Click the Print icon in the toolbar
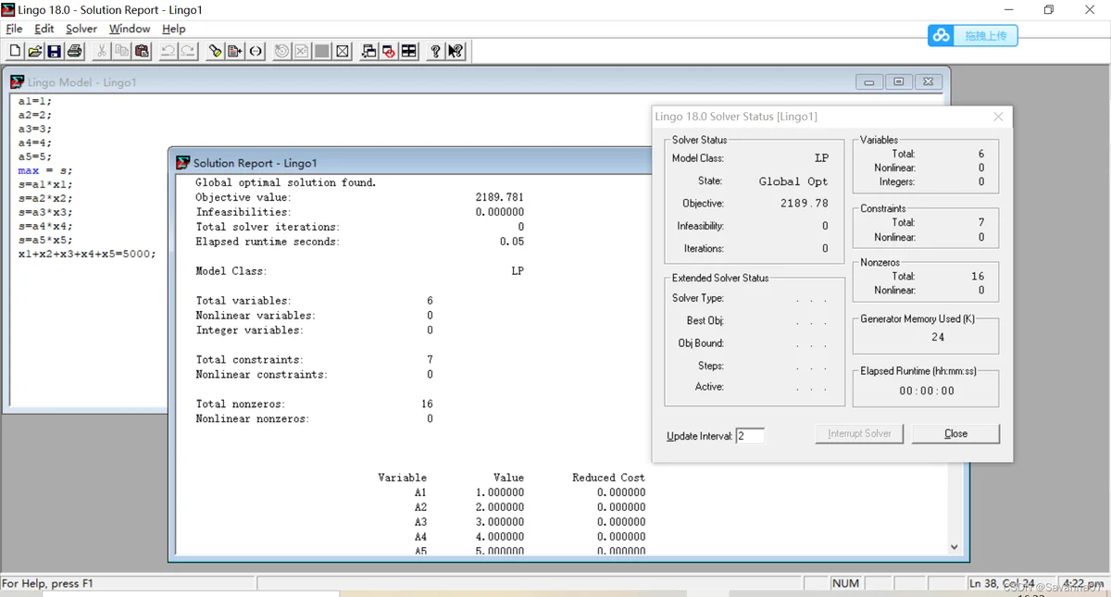1111x597 pixels. point(74,51)
